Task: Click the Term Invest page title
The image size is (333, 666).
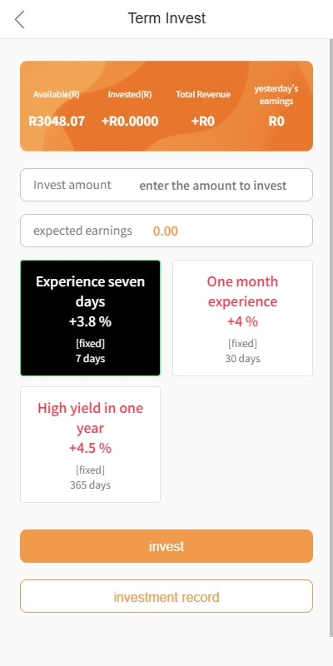Action: tap(166, 18)
